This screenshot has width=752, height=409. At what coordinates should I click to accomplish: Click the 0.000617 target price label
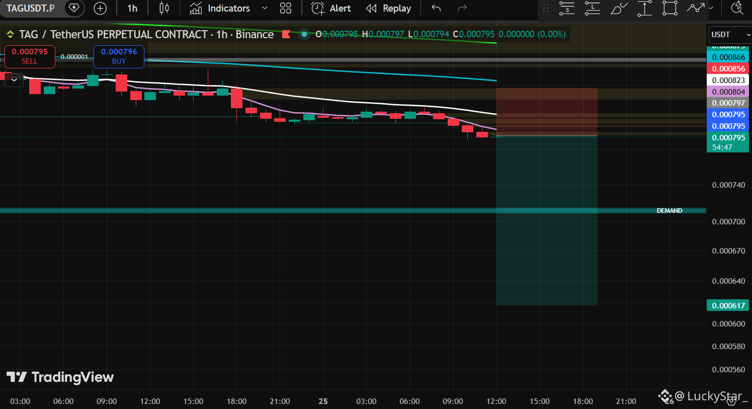coord(728,305)
